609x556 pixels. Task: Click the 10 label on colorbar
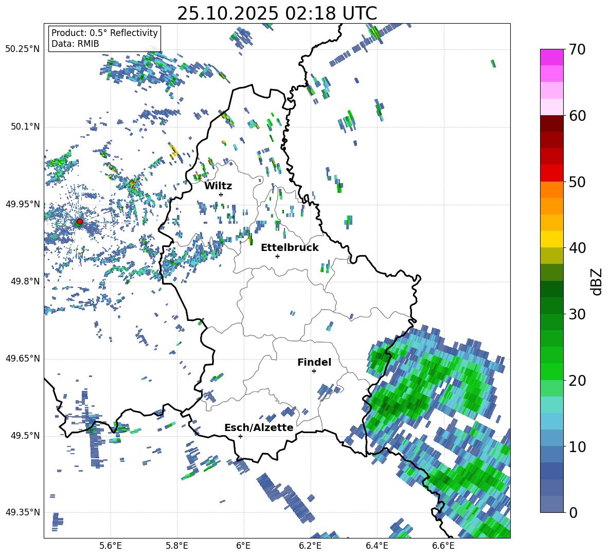577,446
